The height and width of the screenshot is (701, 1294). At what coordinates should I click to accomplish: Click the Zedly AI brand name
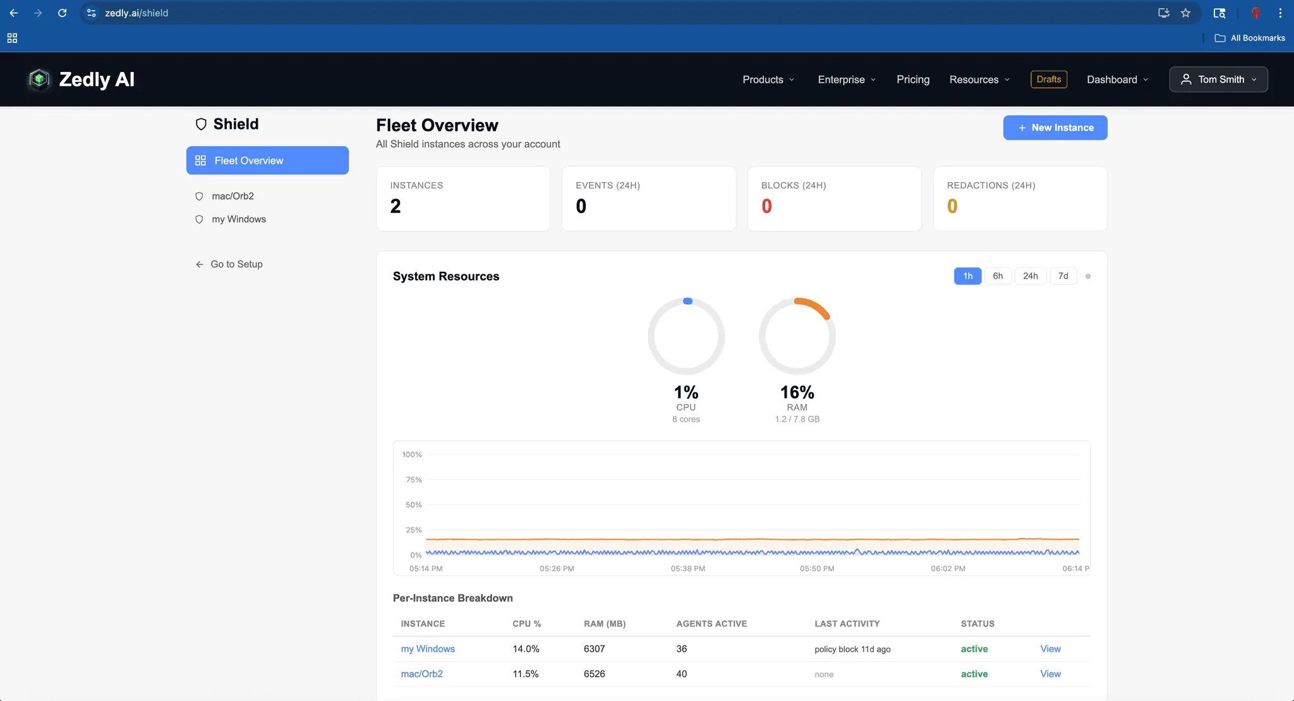point(97,79)
